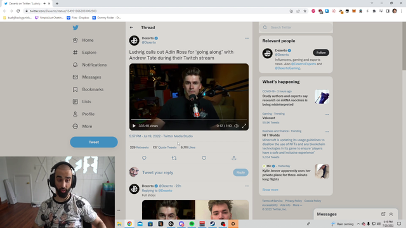Click the Twitter bird logo

75,28
